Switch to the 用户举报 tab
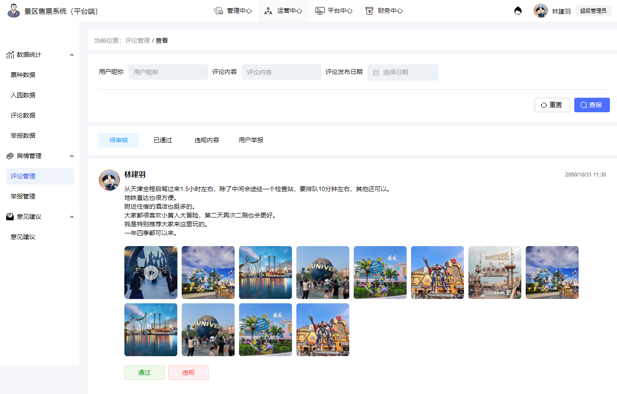 click(251, 140)
